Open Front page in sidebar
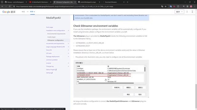 tap(50, 27)
